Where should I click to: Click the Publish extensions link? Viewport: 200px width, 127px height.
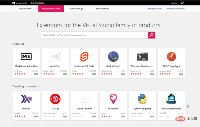tap(176, 9)
